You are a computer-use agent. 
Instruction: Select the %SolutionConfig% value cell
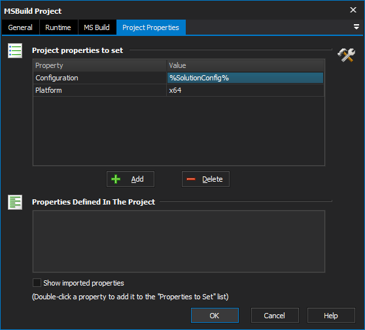(245, 78)
